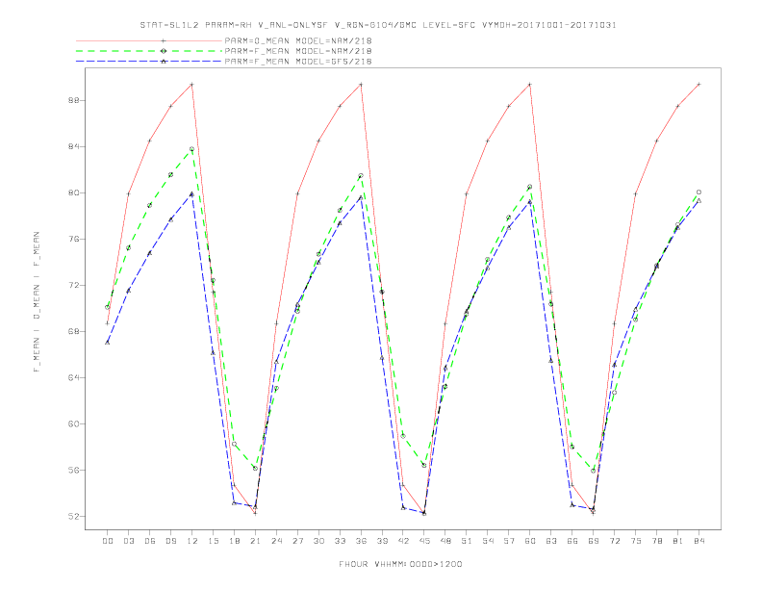Click the y-axis tick label 80
The height and width of the screenshot is (589, 762).
coord(73,192)
